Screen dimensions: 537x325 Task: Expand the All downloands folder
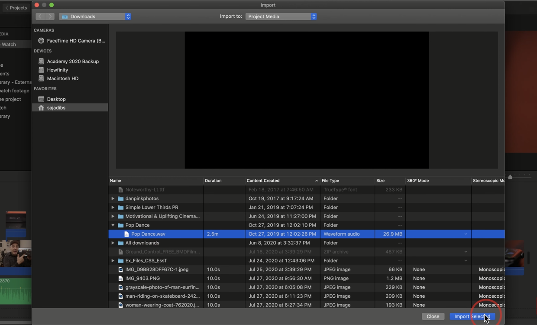click(x=113, y=243)
